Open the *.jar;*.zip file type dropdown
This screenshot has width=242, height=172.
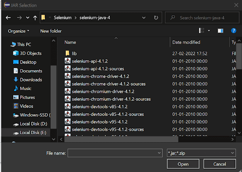(x=201, y=153)
